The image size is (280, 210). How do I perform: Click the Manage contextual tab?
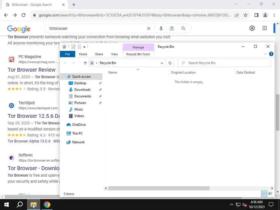tap(138, 47)
